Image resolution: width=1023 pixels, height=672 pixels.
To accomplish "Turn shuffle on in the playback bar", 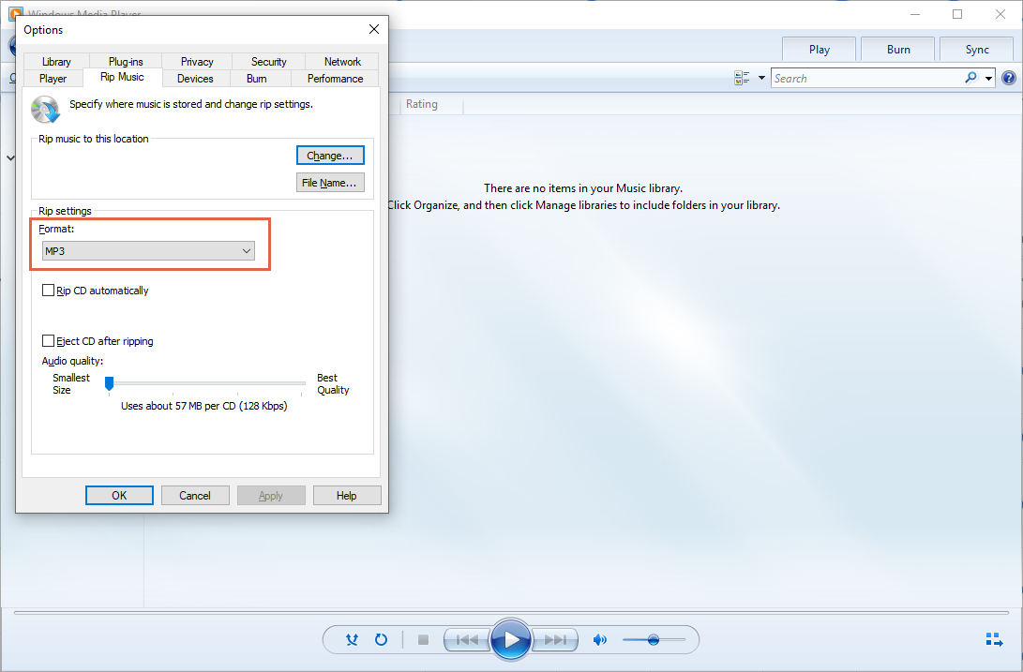I will (352, 639).
